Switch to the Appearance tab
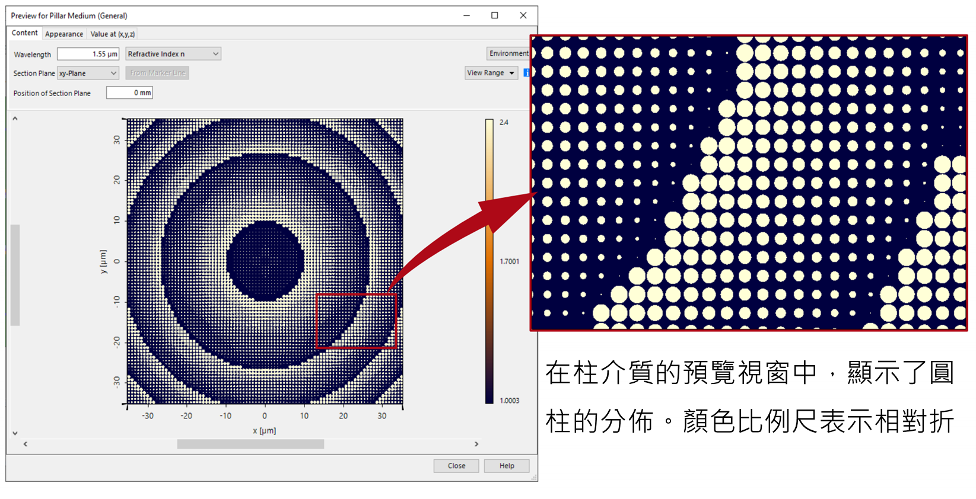976x499 pixels. (x=64, y=34)
